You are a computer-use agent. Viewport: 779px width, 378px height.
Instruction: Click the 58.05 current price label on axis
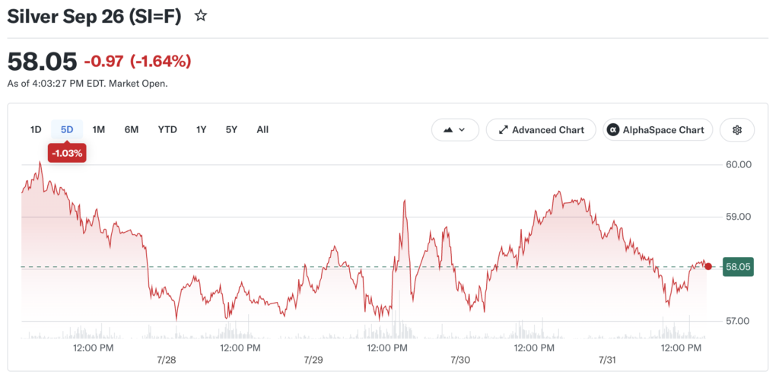pos(739,267)
